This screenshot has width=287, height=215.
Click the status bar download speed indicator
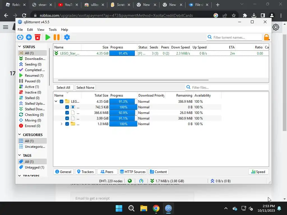tap(167, 181)
